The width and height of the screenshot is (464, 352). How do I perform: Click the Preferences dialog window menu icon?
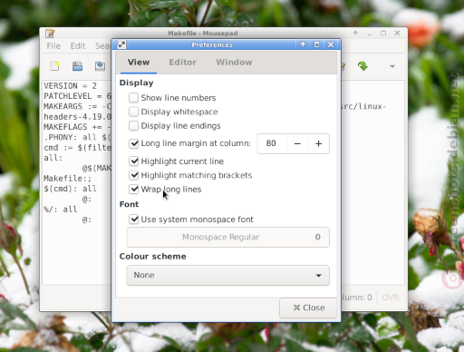tap(121, 44)
